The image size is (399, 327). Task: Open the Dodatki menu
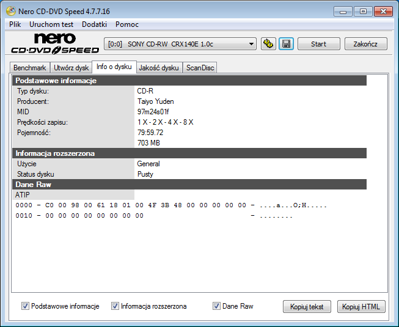coord(95,24)
